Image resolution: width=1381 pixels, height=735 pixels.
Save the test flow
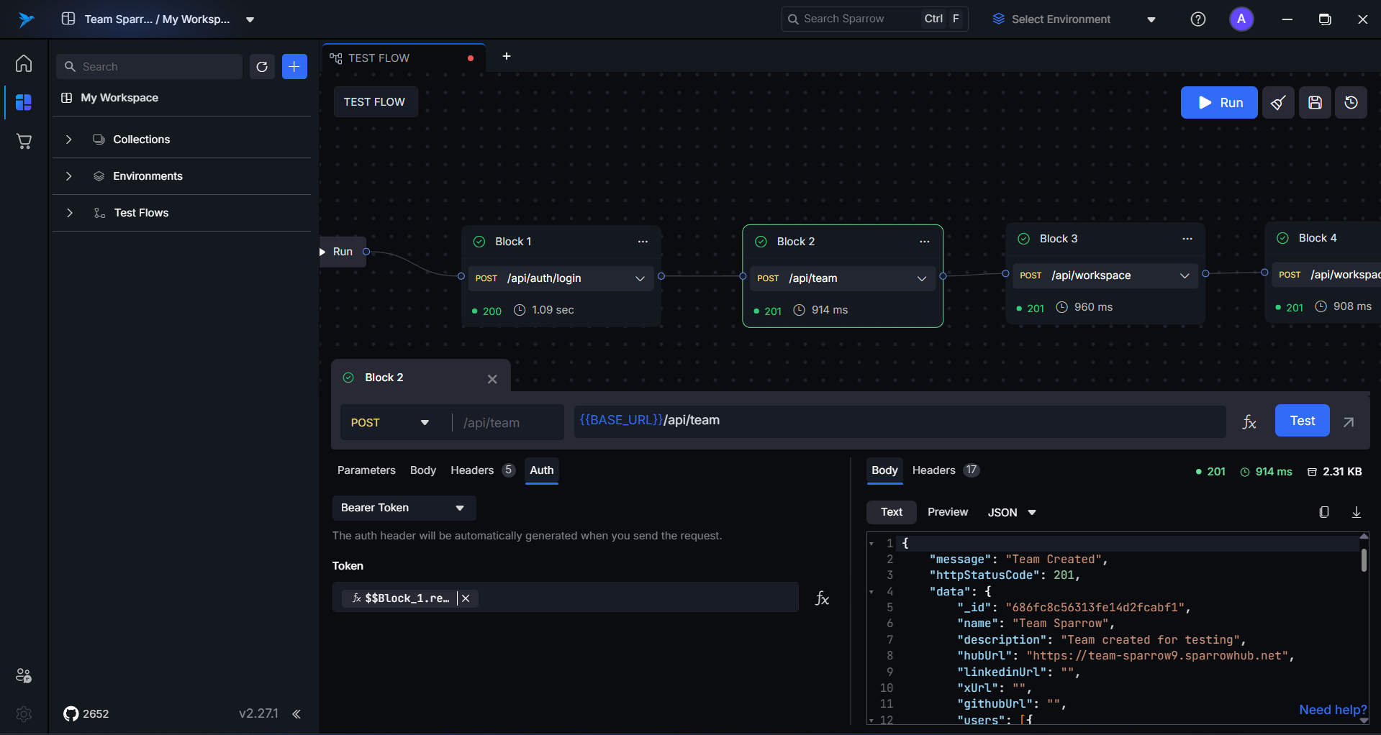point(1315,103)
